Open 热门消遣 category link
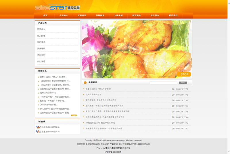Viewport: 230px width, 154px height. pyautogui.click(x=41, y=62)
